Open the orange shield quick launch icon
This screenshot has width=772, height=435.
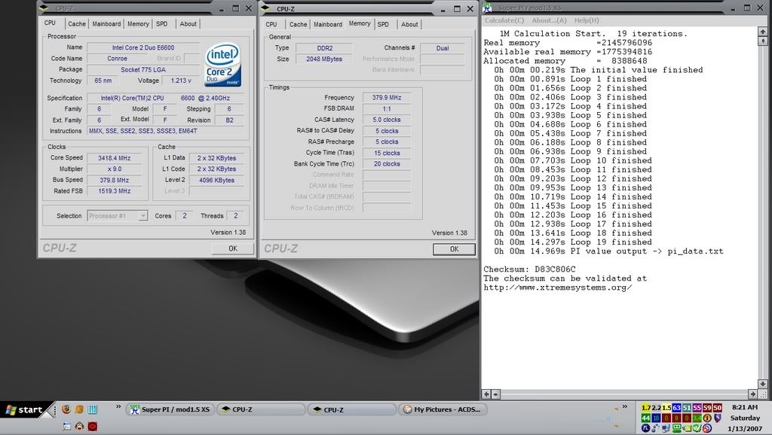79,409
